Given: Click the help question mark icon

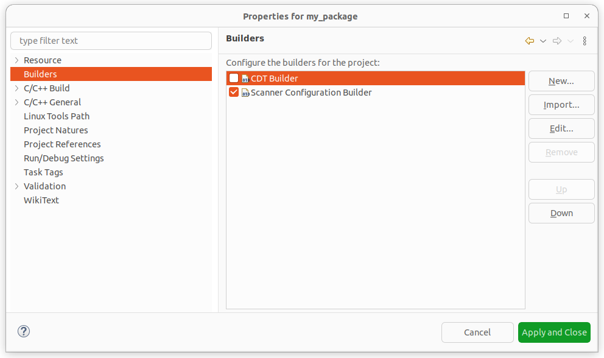Looking at the screenshot, I should pos(23,331).
